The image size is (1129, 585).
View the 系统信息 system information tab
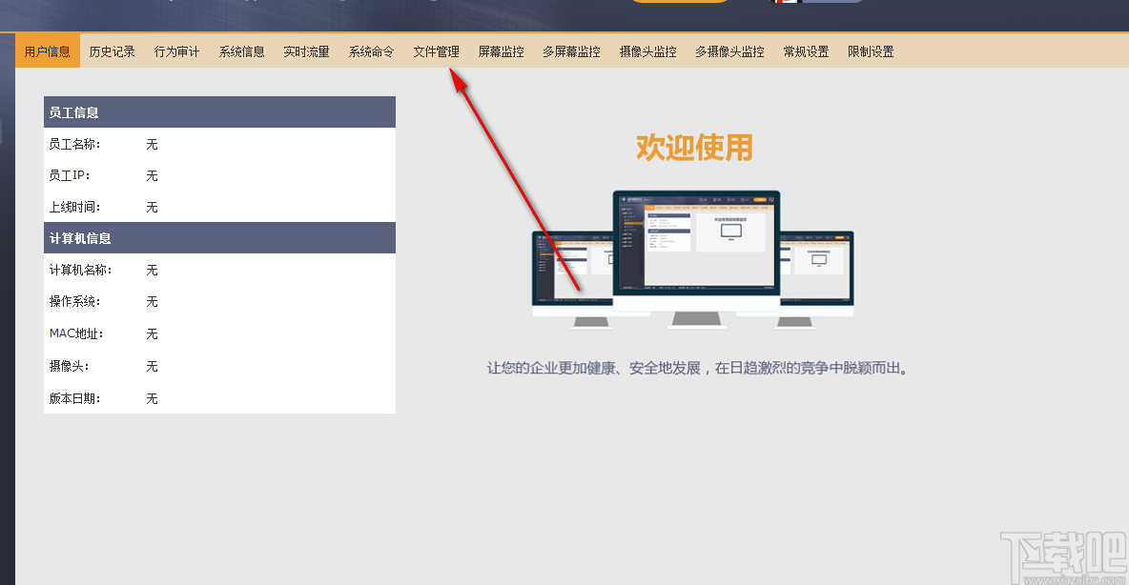[241, 51]
